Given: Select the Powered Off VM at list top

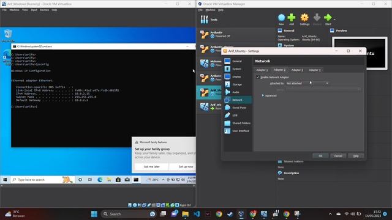Looking at the screenshot, I should [x=235, y=34].
